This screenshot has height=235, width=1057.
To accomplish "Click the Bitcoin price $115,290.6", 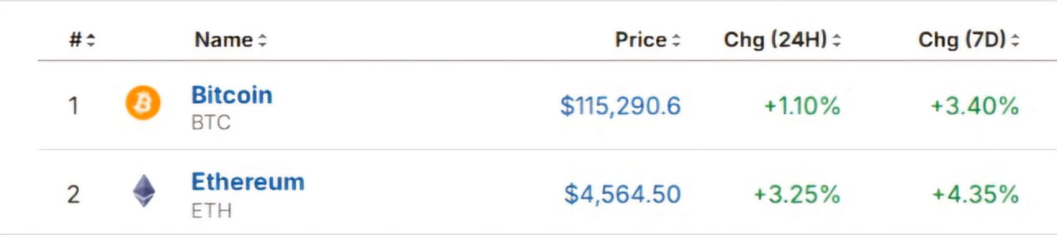I will [620, 105].
